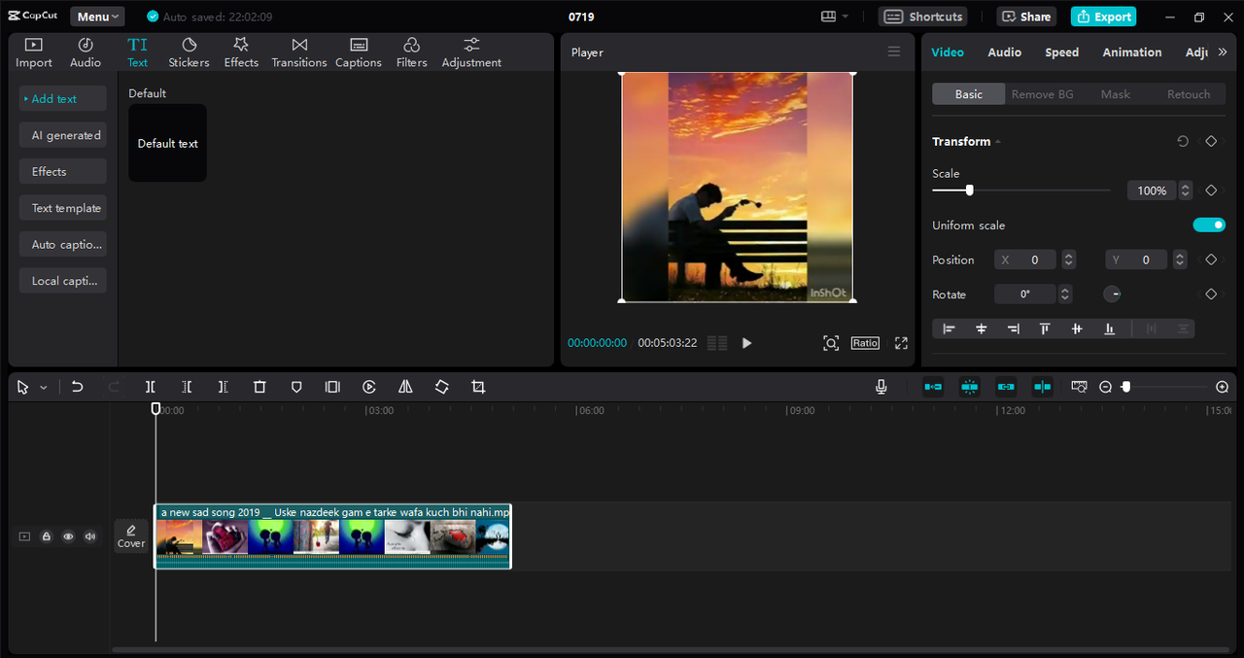Toggle main track magnet

(933, 387)
